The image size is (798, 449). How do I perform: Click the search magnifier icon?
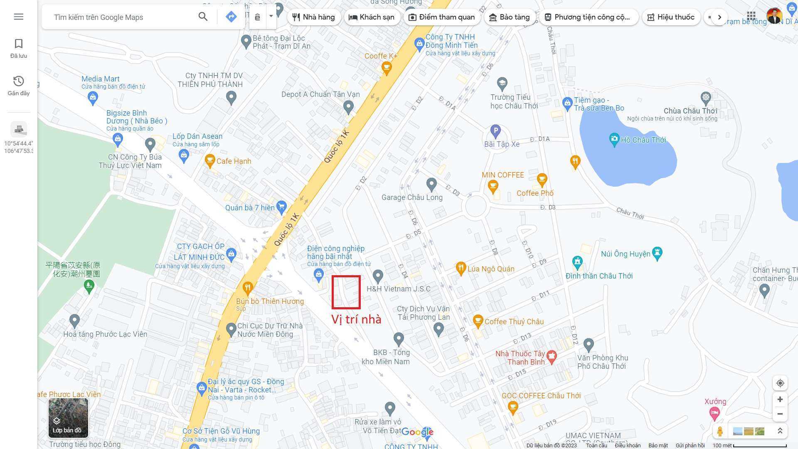pos(203,17)
